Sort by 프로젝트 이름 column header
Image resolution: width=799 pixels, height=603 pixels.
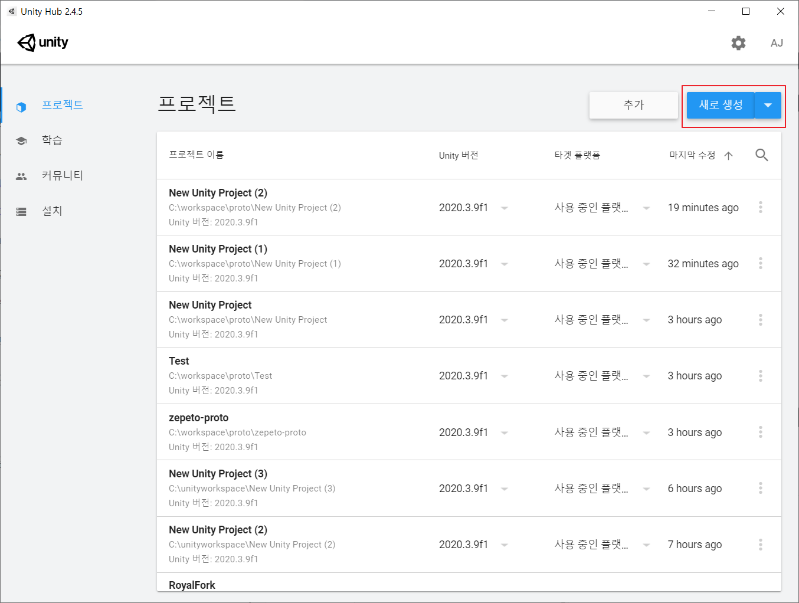pyautogui.click(x=196, y=155)
